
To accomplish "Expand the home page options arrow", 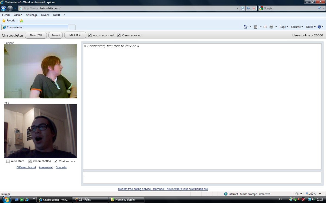I will pyautogui.click(x=250, y=27).
